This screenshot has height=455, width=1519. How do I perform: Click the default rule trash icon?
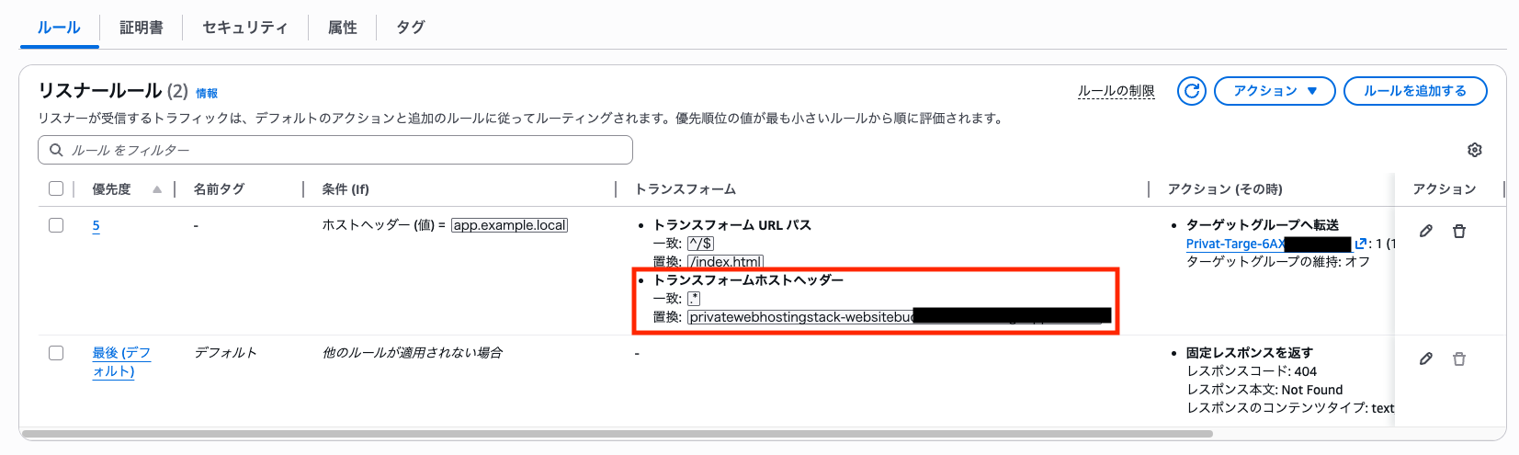pos(1458,358)
